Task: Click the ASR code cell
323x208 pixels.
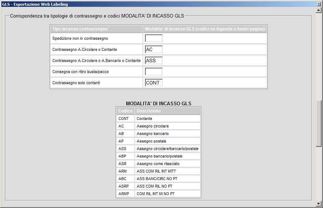Action: coord(125,164)
